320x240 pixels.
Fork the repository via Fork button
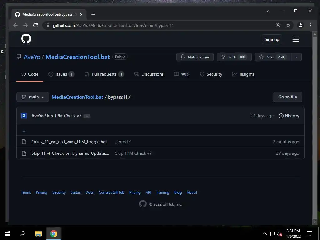pos(234,57)
